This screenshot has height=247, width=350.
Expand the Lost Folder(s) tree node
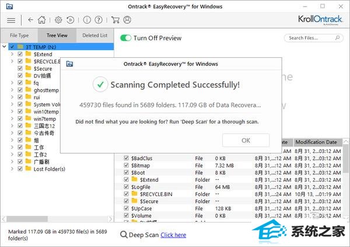pos(12,169)
